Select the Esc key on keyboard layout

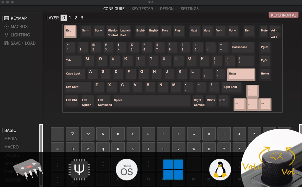click(x=70, y=31)
